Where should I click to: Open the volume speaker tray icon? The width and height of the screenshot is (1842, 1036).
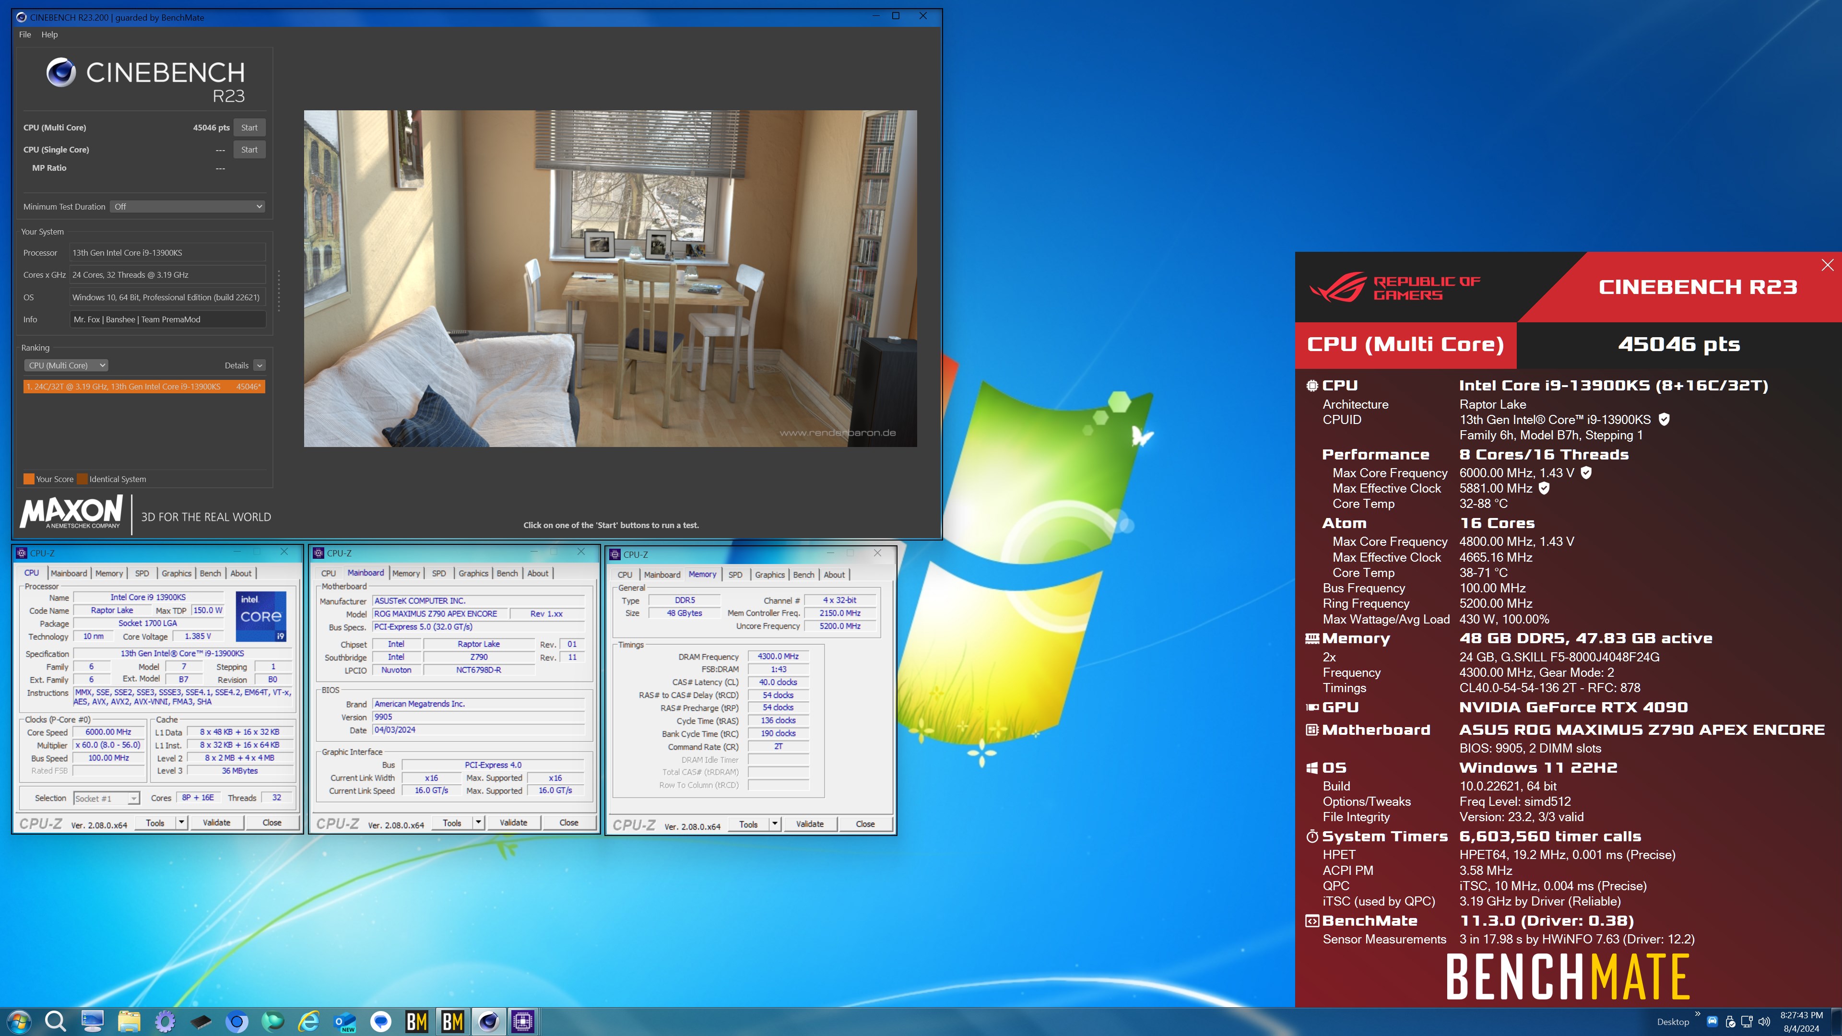(1764, 1021)
